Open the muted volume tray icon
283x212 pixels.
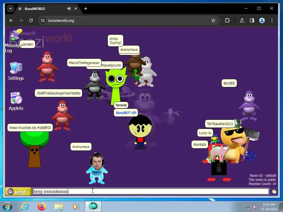click(x=255, y=207)
